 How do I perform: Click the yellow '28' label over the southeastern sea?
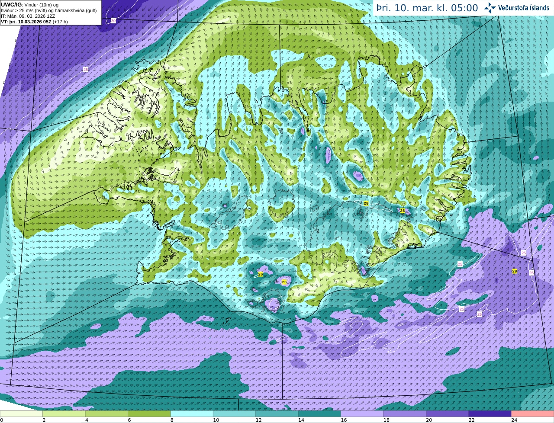(x=515, y=271)
